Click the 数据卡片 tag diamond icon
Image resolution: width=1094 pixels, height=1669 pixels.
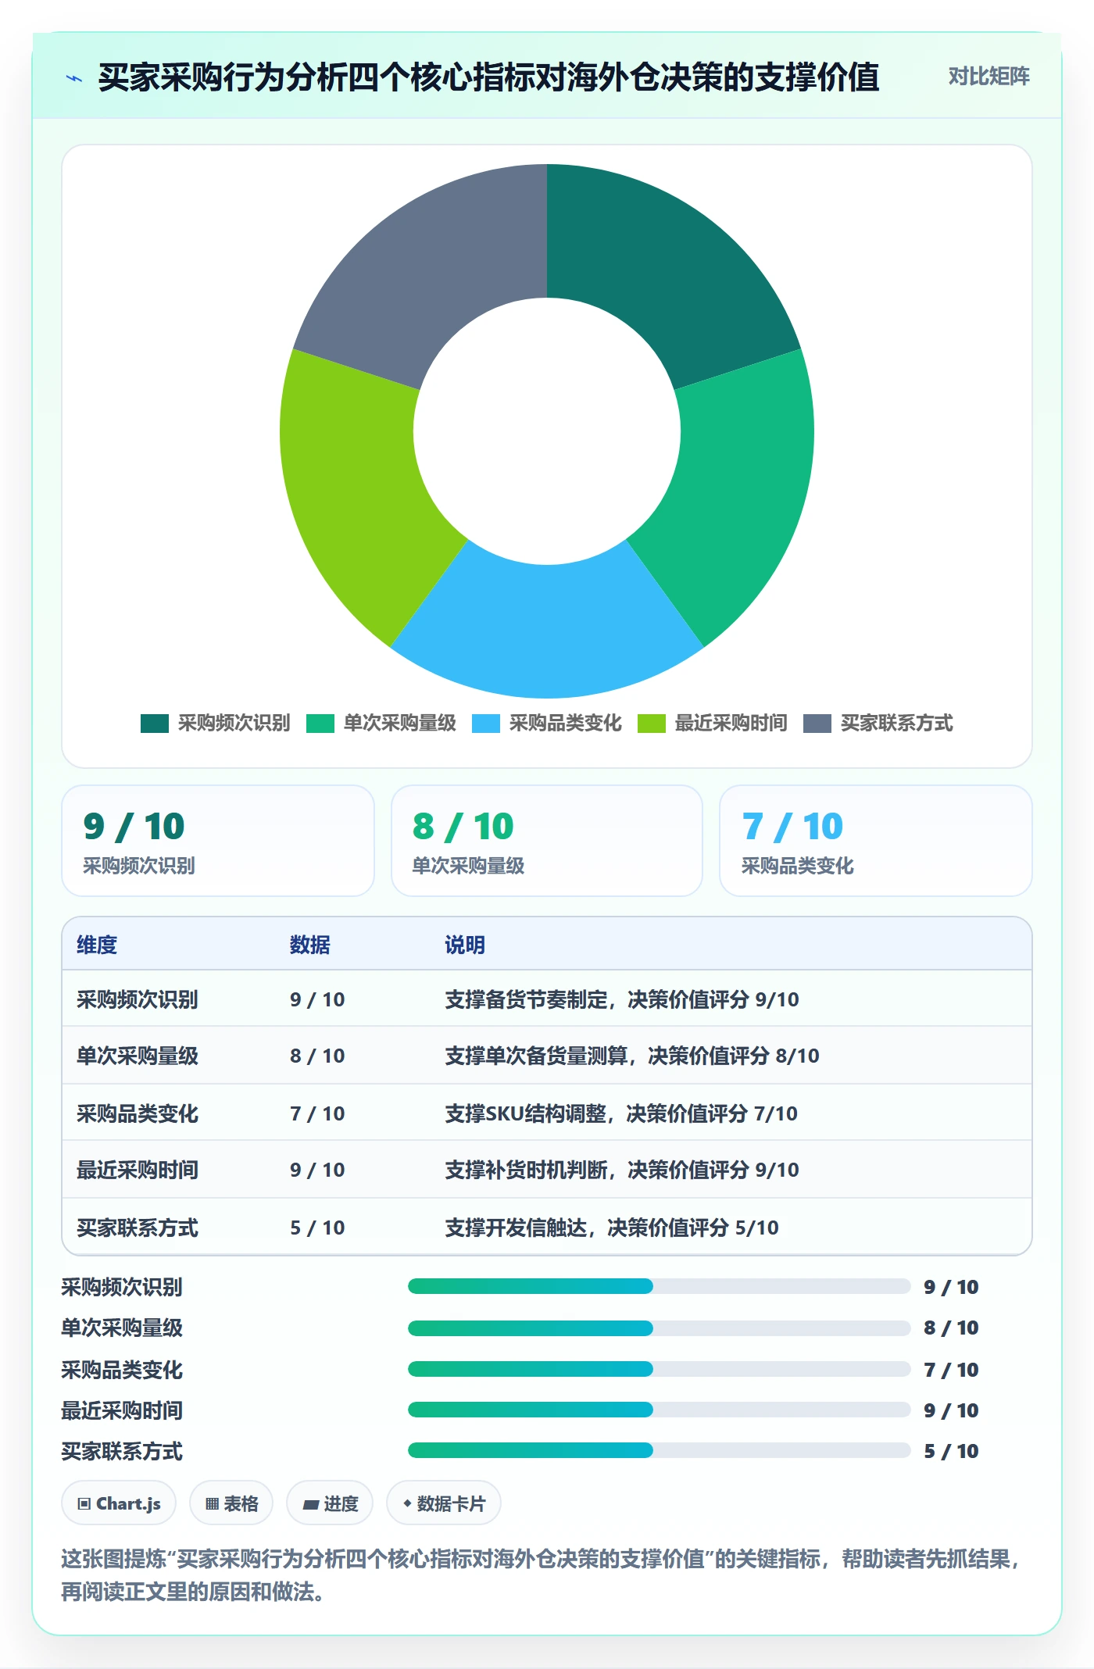[407, 1503]
